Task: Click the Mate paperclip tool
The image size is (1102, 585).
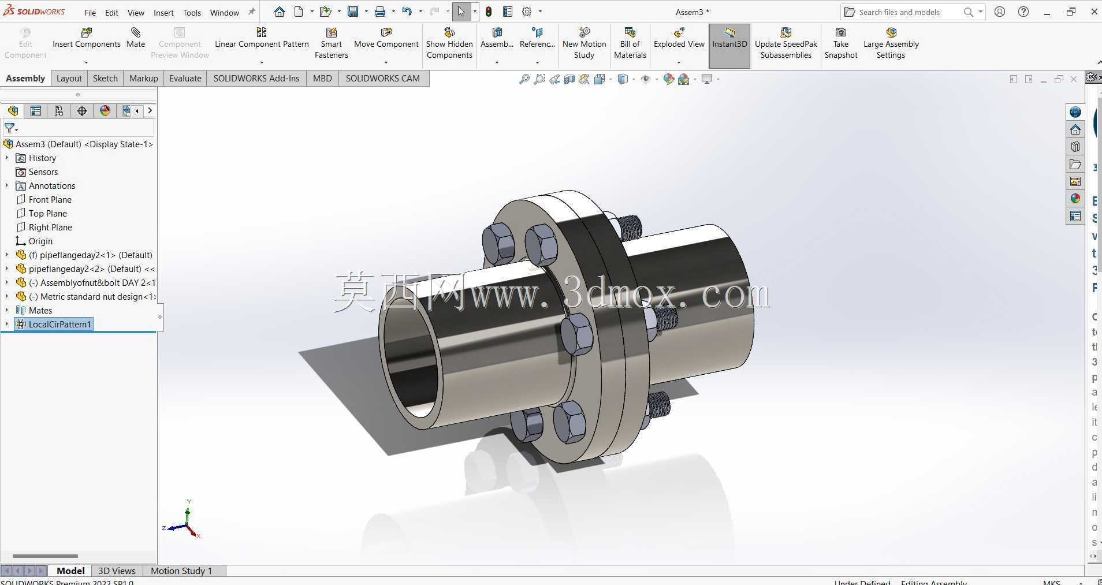Action: pos(136,38)
